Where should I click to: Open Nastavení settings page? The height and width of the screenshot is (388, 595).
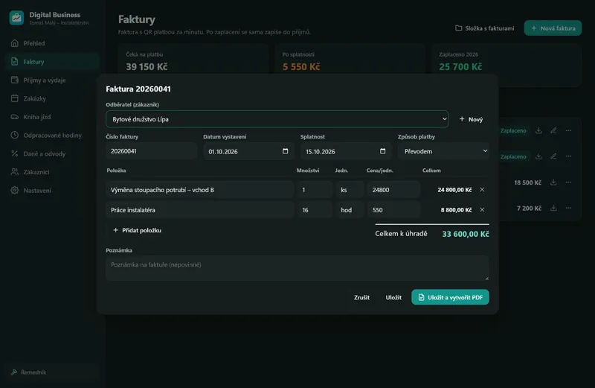[52, 191]
